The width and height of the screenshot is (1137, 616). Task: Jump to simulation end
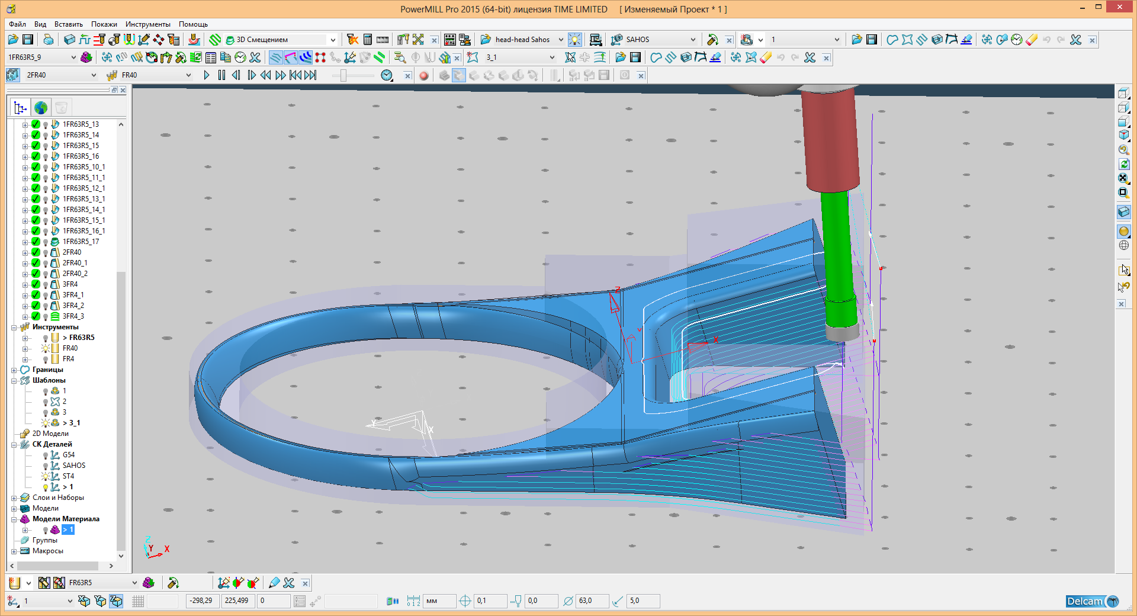coord(311,75)
